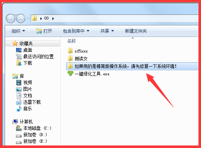
Task: Click the Back navigation arrow button
Action: 10,18
